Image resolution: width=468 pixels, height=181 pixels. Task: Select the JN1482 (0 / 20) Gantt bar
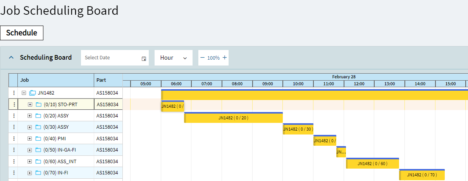tap(233, 118)
